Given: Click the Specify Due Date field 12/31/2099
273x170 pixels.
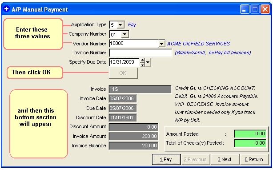Looking at the screenshot, I should tap(124, 62).
